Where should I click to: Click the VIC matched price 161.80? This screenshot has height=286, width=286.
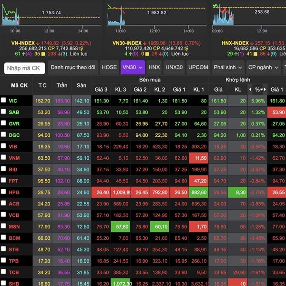[218, 101]
